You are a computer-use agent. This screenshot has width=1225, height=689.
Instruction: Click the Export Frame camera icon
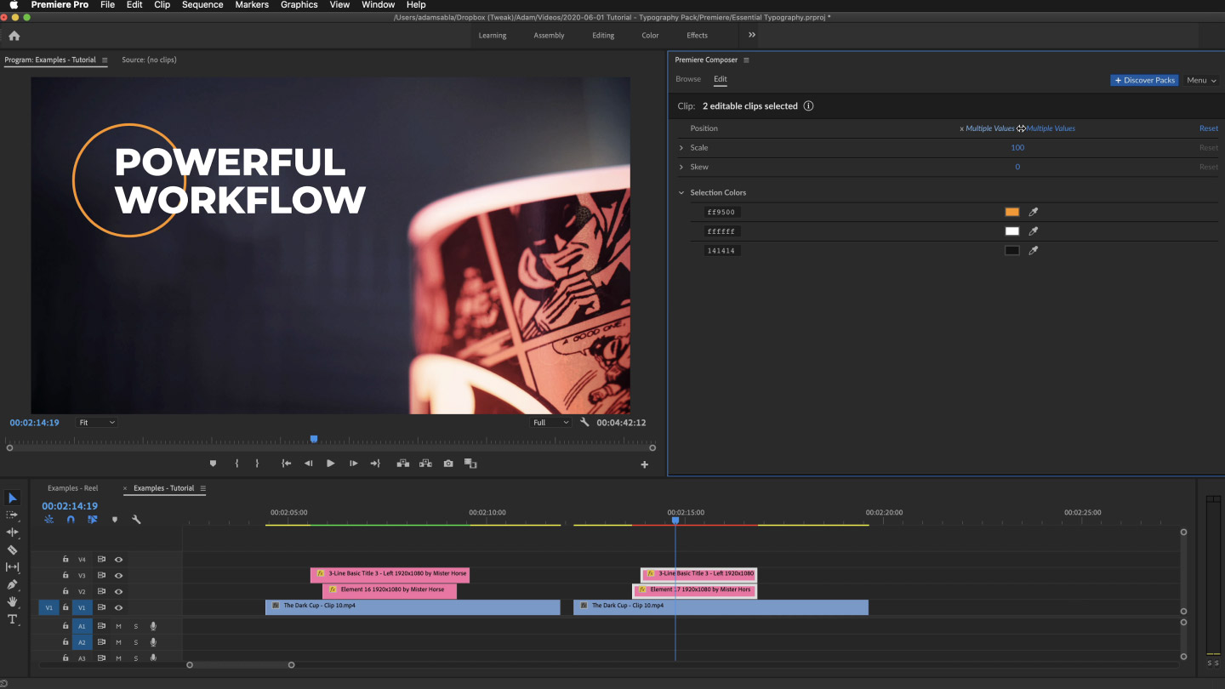[448, 464]
